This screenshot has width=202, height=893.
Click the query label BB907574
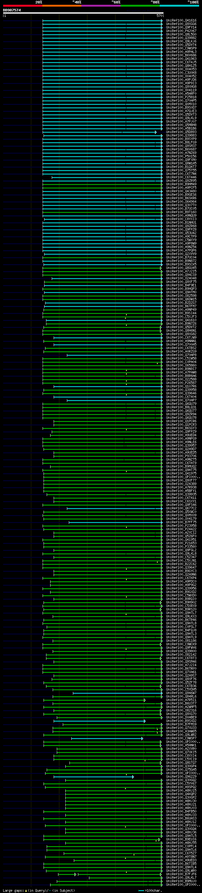(x=12, y=10)
